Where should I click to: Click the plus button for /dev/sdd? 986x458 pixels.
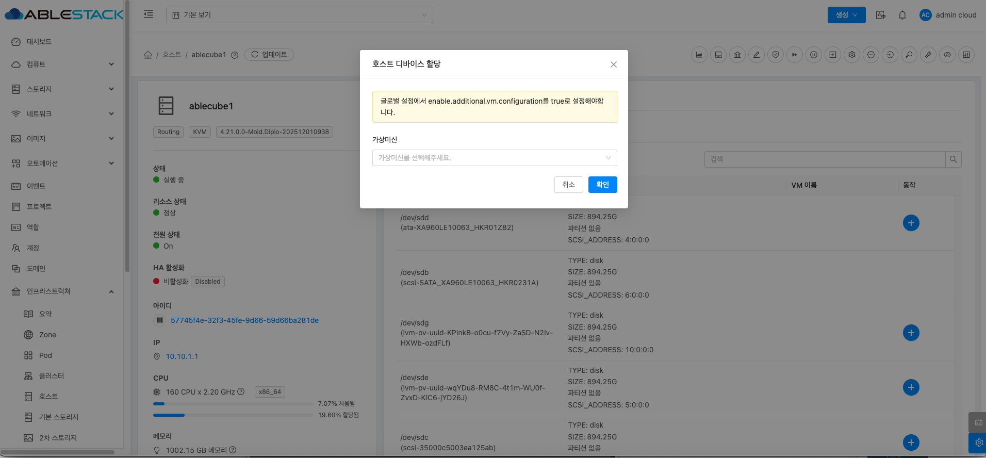pyautogui.click(x=911, y=223)
